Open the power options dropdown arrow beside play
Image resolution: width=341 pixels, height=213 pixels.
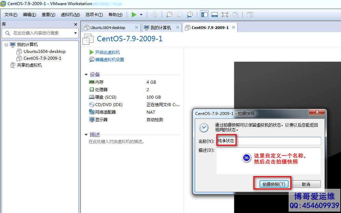pos(141,15)
